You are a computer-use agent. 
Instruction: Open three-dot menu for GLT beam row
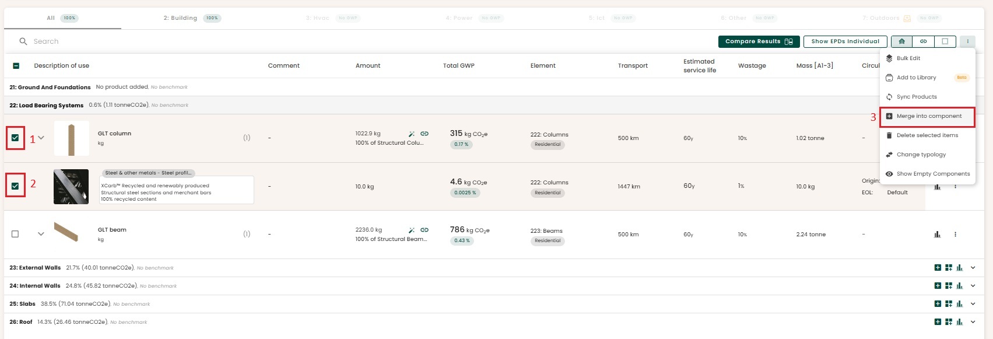(955, 235)
